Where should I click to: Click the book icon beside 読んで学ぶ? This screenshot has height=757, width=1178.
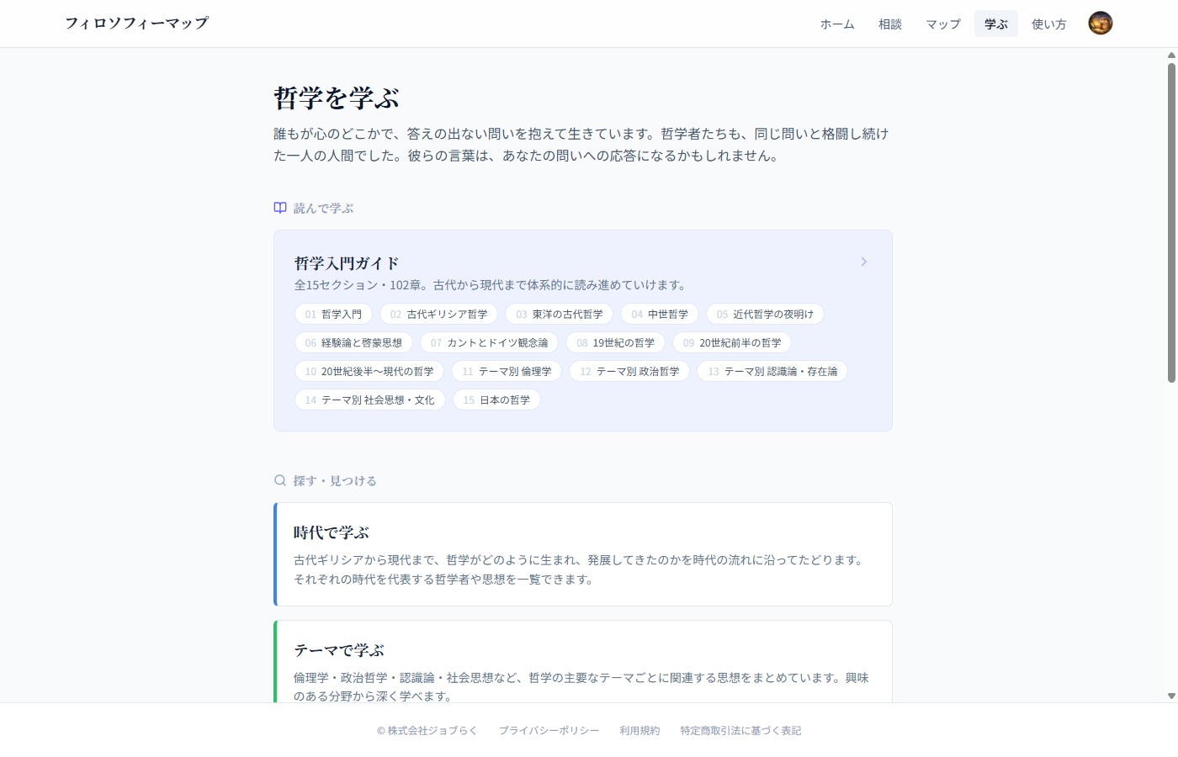(280, 207)
